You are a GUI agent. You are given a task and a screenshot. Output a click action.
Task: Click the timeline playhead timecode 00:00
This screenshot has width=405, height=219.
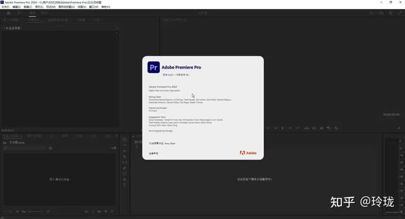click(x=138, y=142)
